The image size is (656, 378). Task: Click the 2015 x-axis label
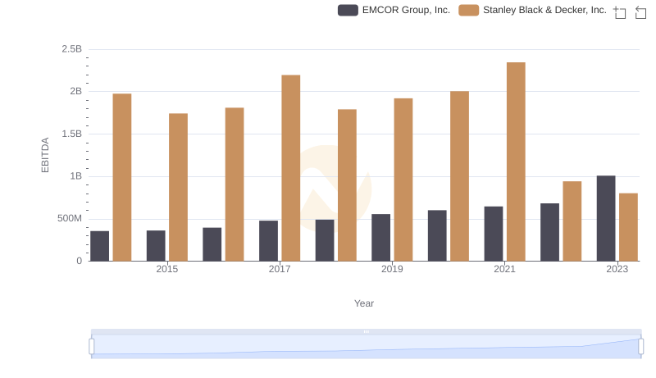tap(167, 269)
